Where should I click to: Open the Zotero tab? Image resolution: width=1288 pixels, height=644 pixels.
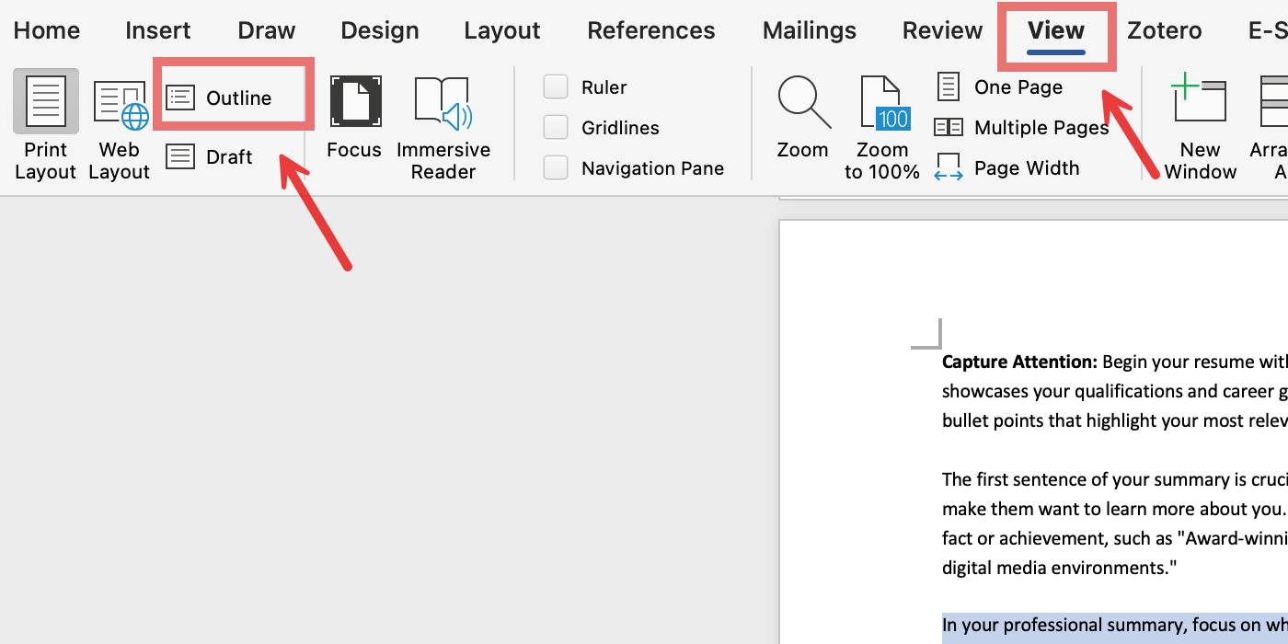point(1164,30)
